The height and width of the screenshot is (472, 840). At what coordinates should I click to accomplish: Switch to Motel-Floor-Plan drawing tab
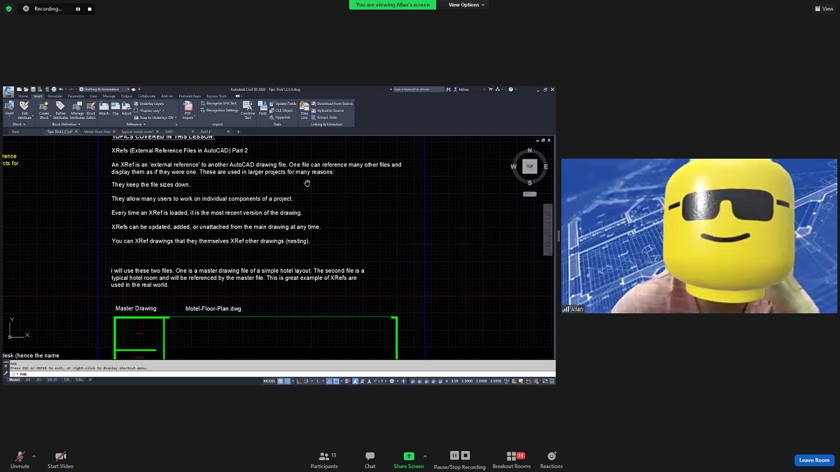[x=97, y=131]
